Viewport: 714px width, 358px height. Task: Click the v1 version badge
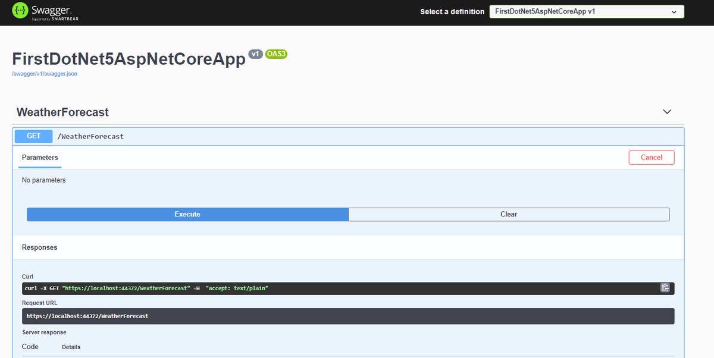click(255, 54)
